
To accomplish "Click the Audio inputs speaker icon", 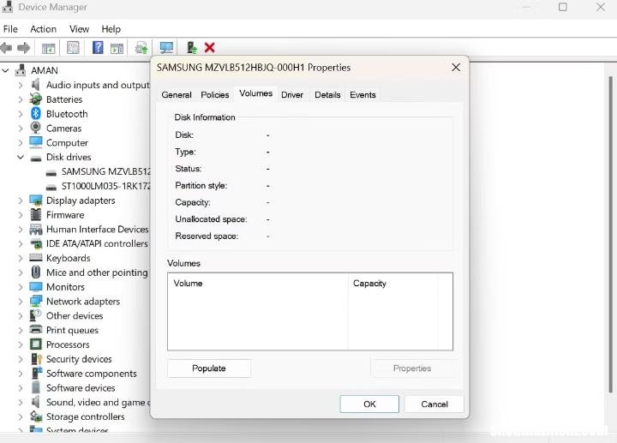I will click(36, 85).
